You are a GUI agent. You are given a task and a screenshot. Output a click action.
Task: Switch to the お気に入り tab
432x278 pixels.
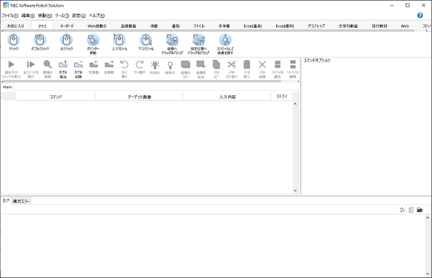point(16,26)
